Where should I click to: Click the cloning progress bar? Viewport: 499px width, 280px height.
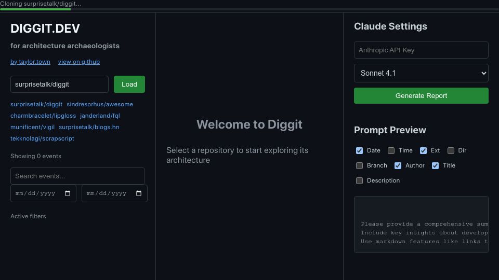[x=249, y=9]
